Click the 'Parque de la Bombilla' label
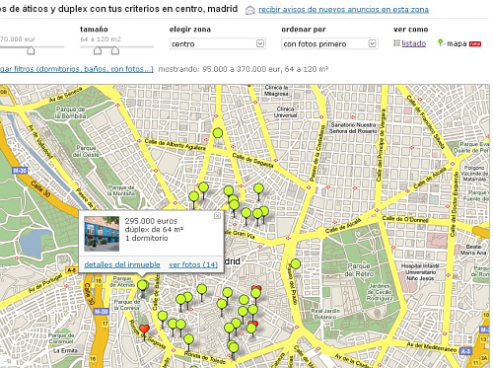The image size is (493, 368). [71, 112]
